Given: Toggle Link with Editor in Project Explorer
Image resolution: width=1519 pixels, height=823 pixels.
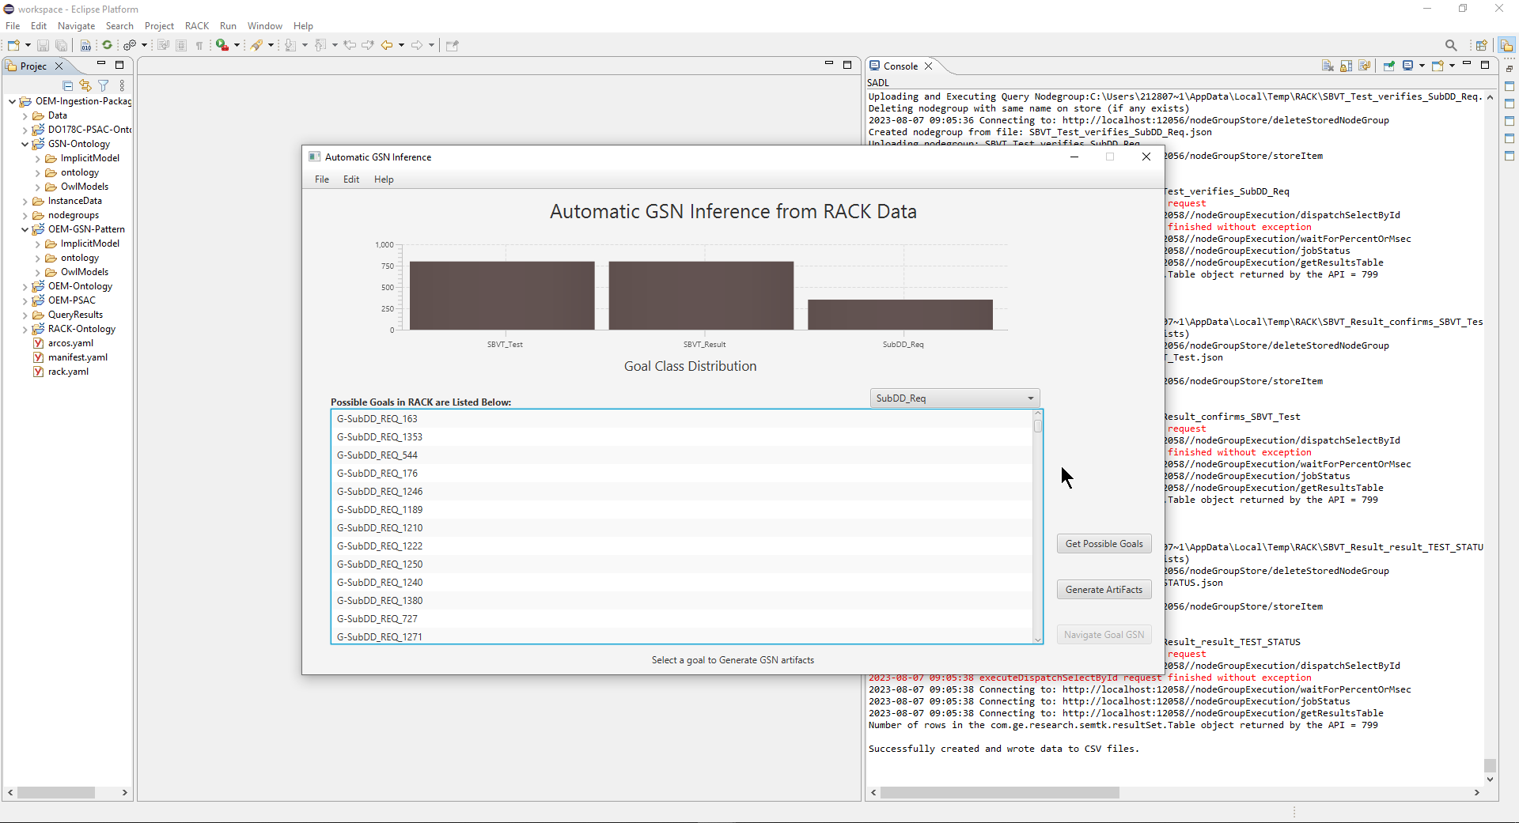Looking at the screenshot, I should (x=85, y=85).
